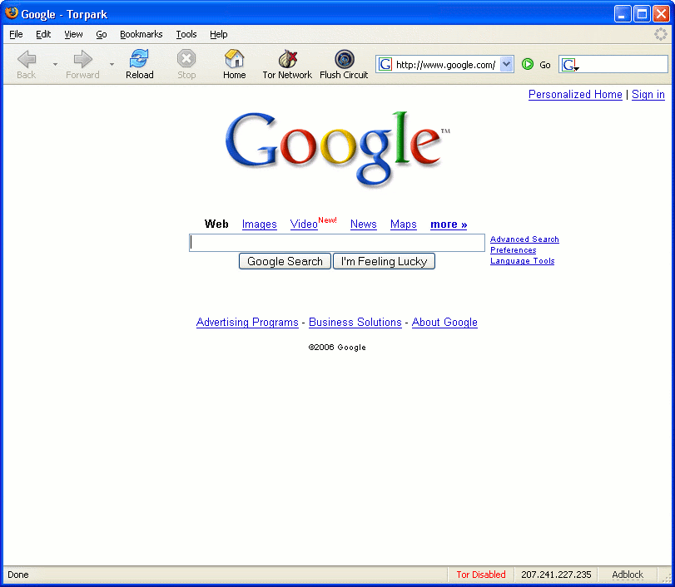Click the Google favicon in address bar
Image resolution: width=675 pixels, height=587 pixels.
tap(385, 65)
